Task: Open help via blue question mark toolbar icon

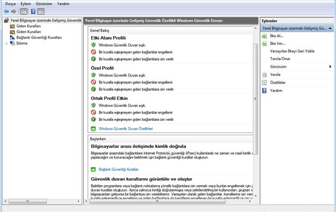Action: pos(33,12)
